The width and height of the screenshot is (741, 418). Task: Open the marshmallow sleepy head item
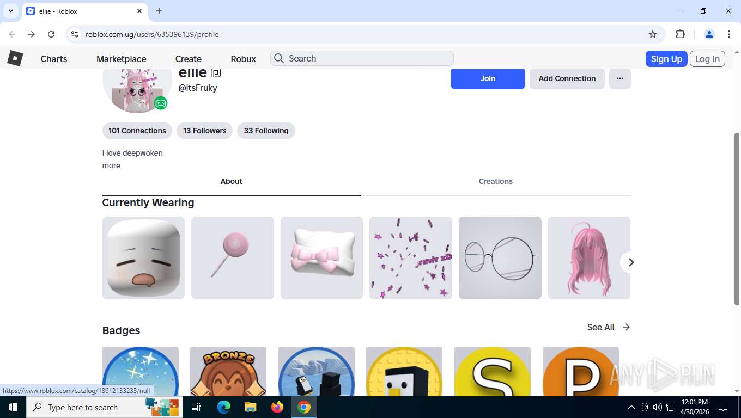point(143,258)
